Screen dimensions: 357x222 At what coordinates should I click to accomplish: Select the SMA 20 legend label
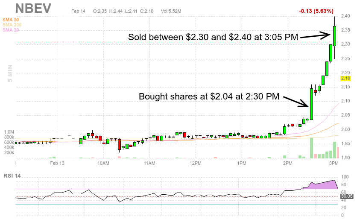(x=11, y=30)
